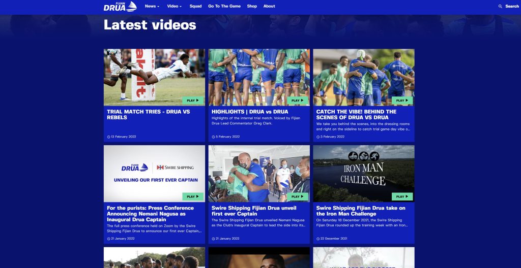Screen dimensions: 521x268
Task: Click 'HIGHLIGHTS | DRUA vs DRUA' title
Action: pyautogui.click(x=250, y=112)
